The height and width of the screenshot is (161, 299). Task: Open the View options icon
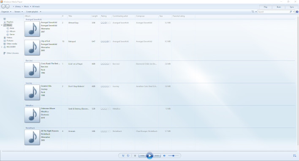point(253,12)
